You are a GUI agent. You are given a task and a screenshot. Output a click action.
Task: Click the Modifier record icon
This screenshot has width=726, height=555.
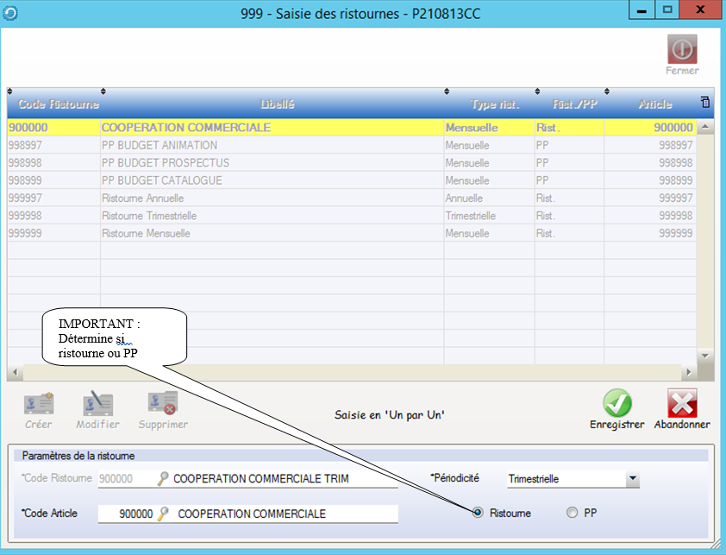point(98,403)
